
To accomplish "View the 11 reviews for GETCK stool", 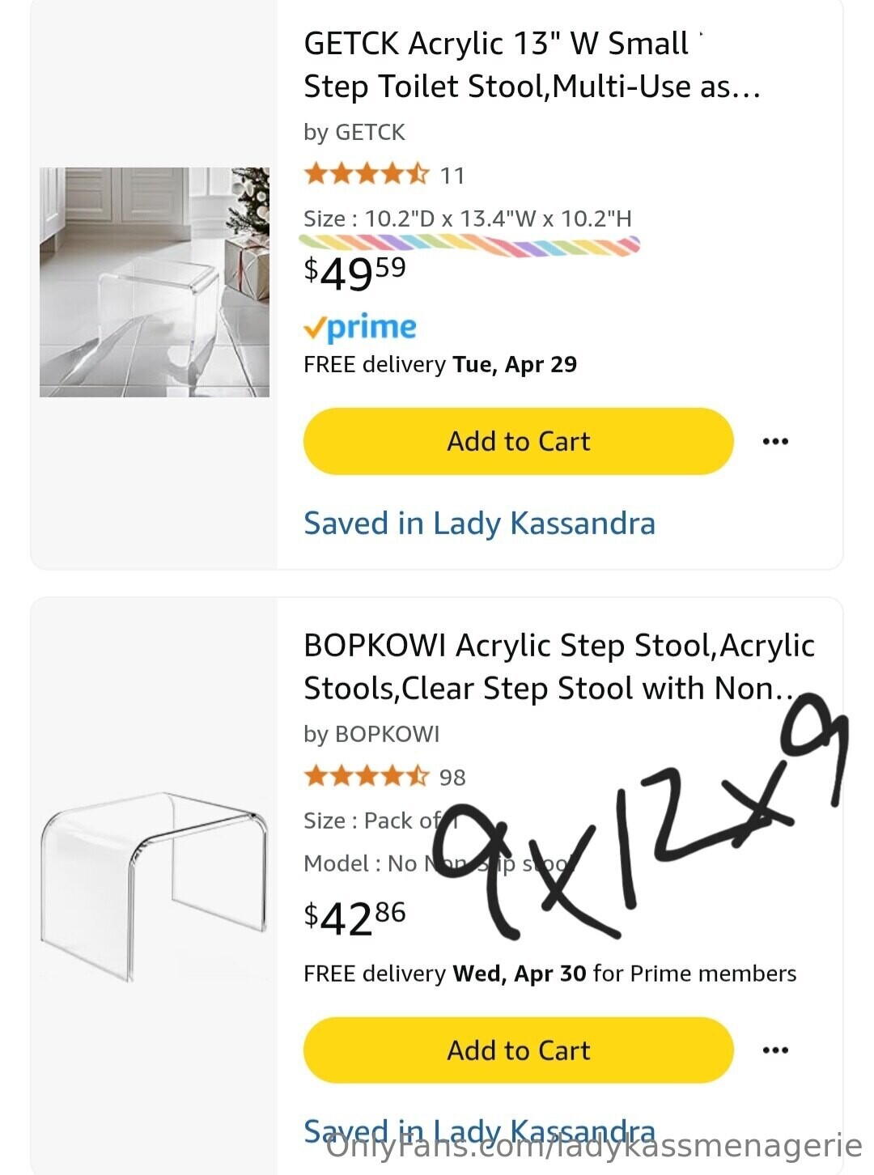I will (452, 176).
